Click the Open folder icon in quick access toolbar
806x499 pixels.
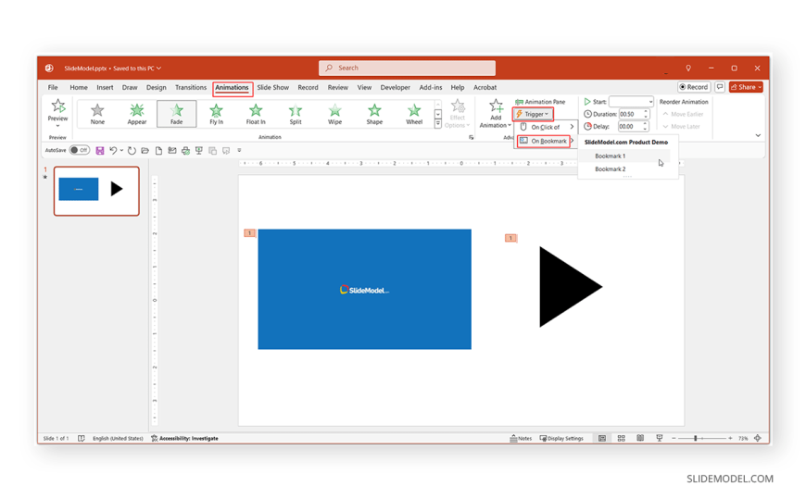click(145, 151)
